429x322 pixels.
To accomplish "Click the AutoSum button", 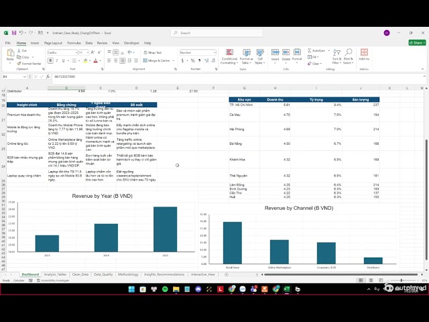I will [x=317, y=51].
